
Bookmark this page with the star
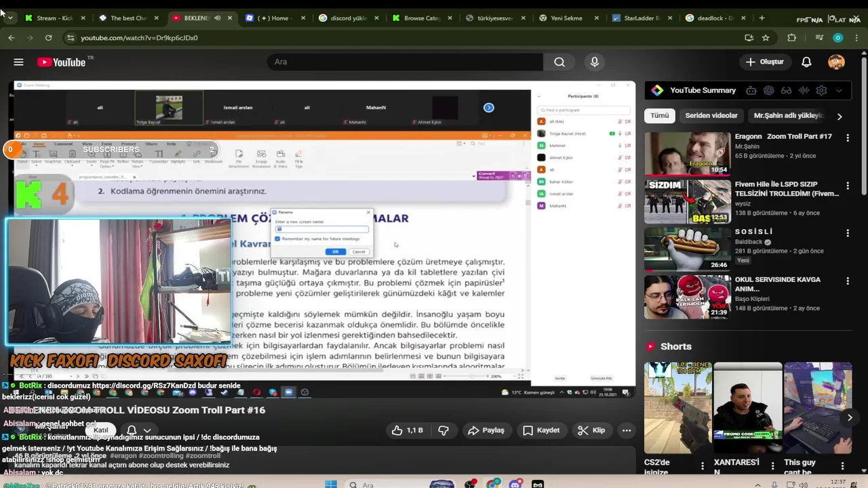pos(766,38)
